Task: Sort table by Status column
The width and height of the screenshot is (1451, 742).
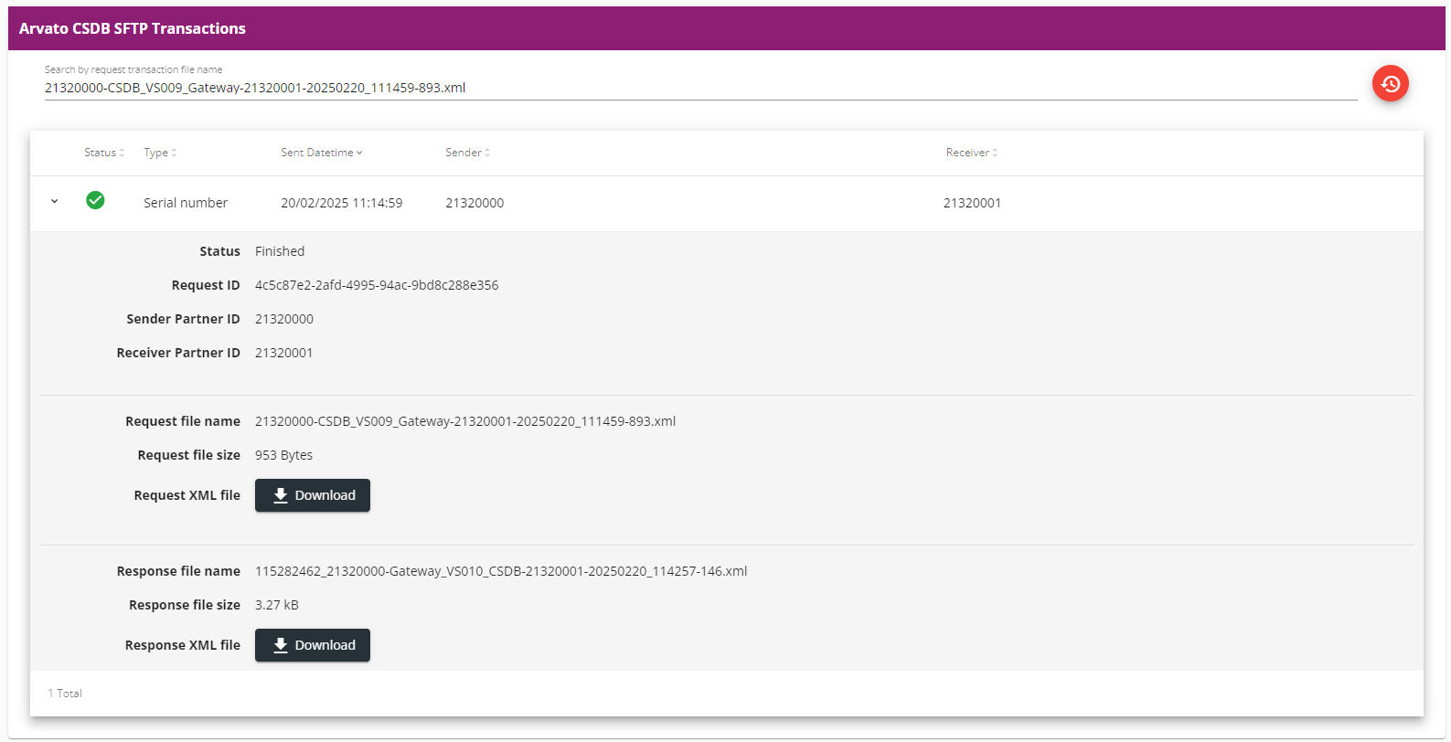Action: (104, 153)
